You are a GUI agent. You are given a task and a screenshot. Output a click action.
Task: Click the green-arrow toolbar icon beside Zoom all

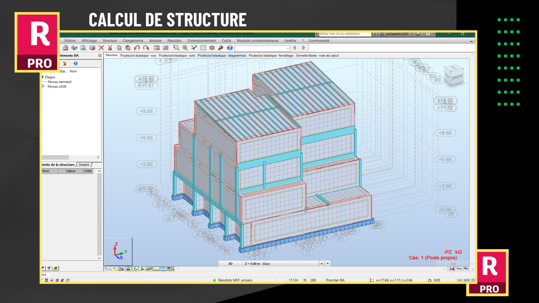pyautogui.click(x=194, y=48)
